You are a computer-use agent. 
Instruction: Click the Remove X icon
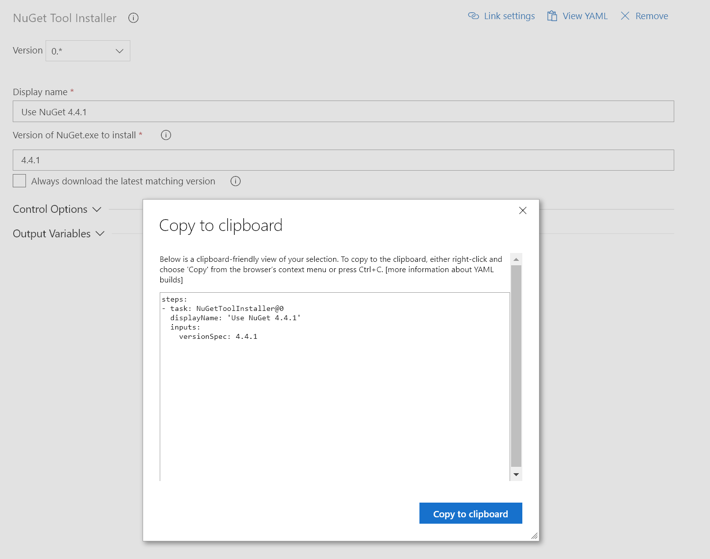[625, 16]
